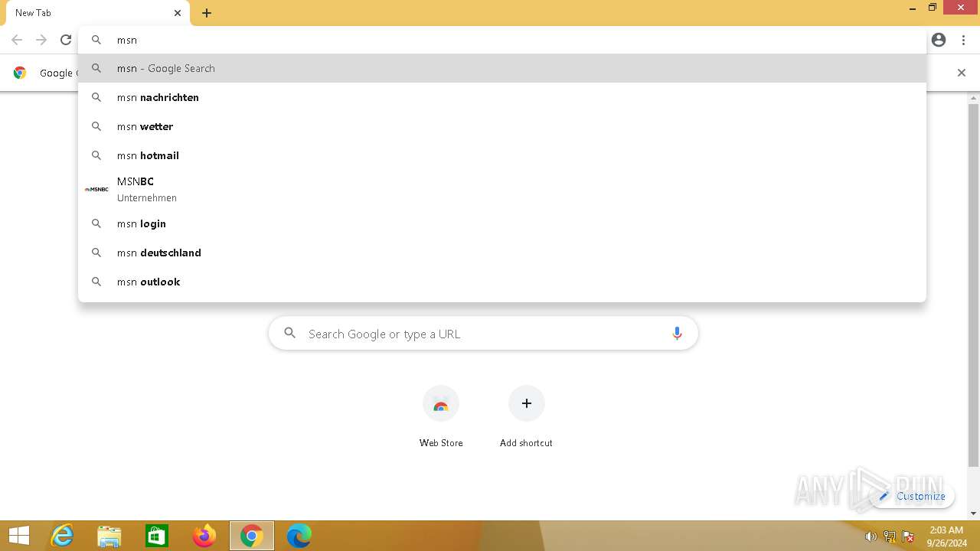Open File Explorer from the taskbar
The height and width of the screenshot is (551, 980).
tap(109, 536)
